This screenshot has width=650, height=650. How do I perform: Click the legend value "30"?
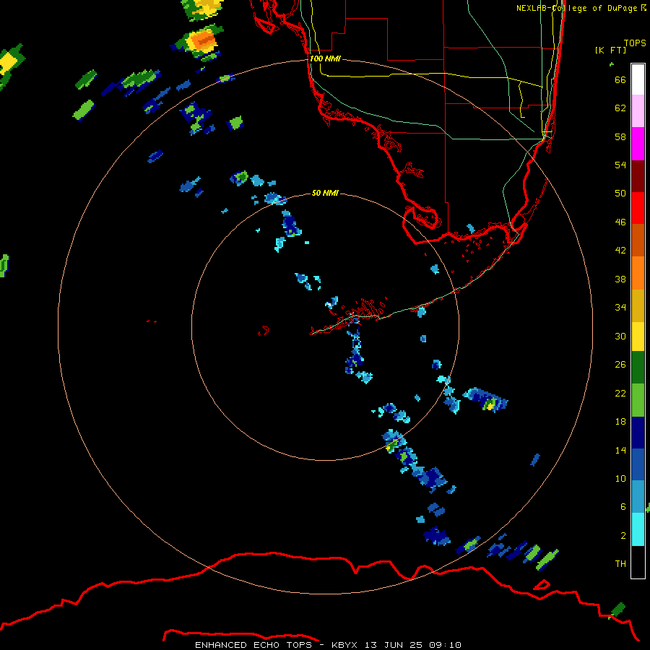620,336
